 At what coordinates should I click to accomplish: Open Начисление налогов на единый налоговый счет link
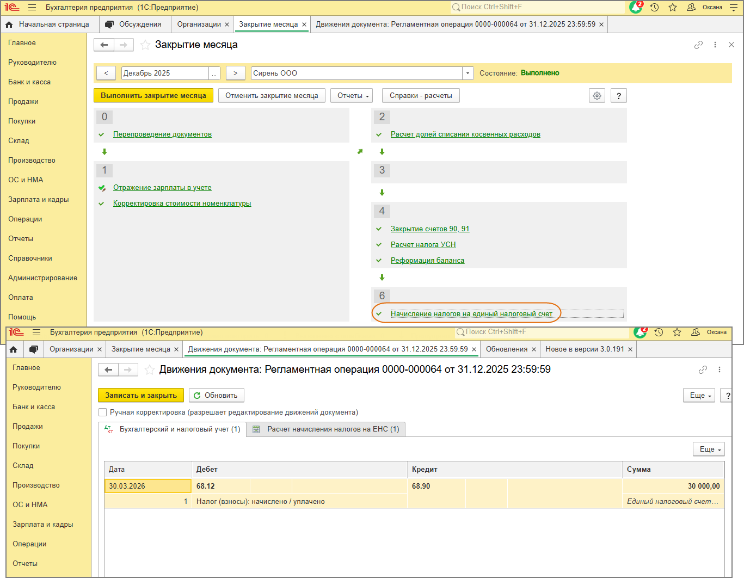[471, 314]
